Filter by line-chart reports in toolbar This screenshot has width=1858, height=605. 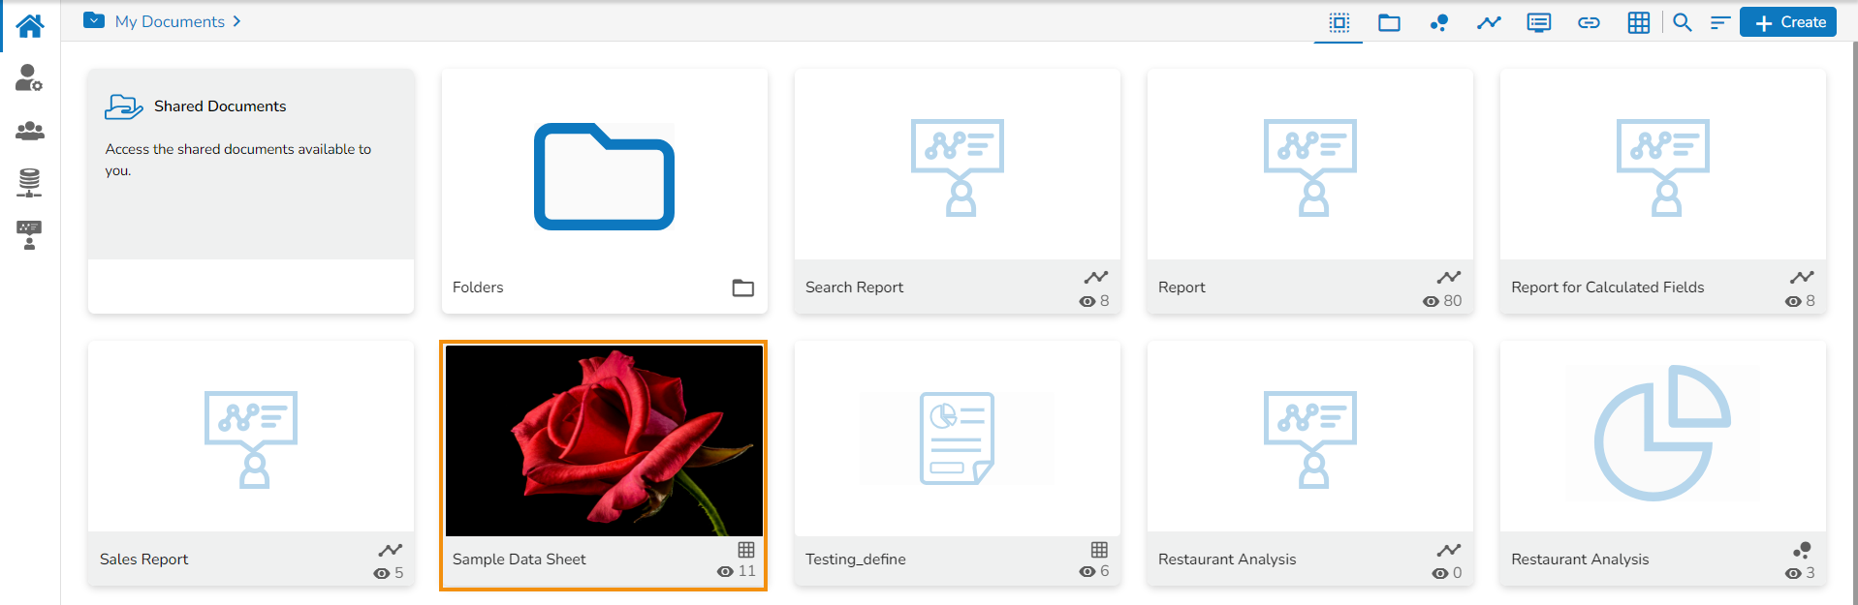coord(1489,22)
